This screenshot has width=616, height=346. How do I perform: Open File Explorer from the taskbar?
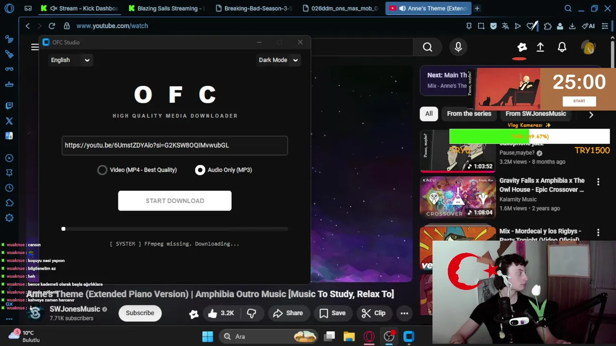(x=349, y=336)
